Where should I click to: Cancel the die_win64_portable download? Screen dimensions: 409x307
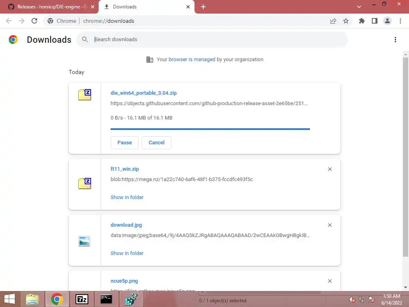pos(157,143)
